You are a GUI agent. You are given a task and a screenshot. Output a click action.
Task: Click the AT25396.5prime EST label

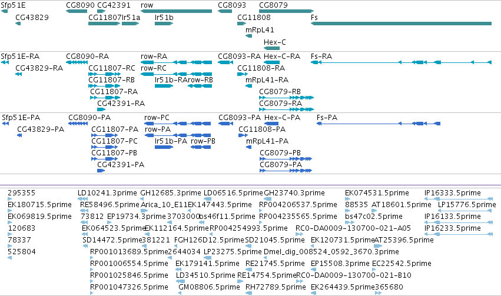(404, 240)
